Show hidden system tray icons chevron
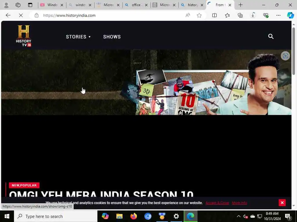This screenshot has height=222, width=297. click(x=239, y=216)
